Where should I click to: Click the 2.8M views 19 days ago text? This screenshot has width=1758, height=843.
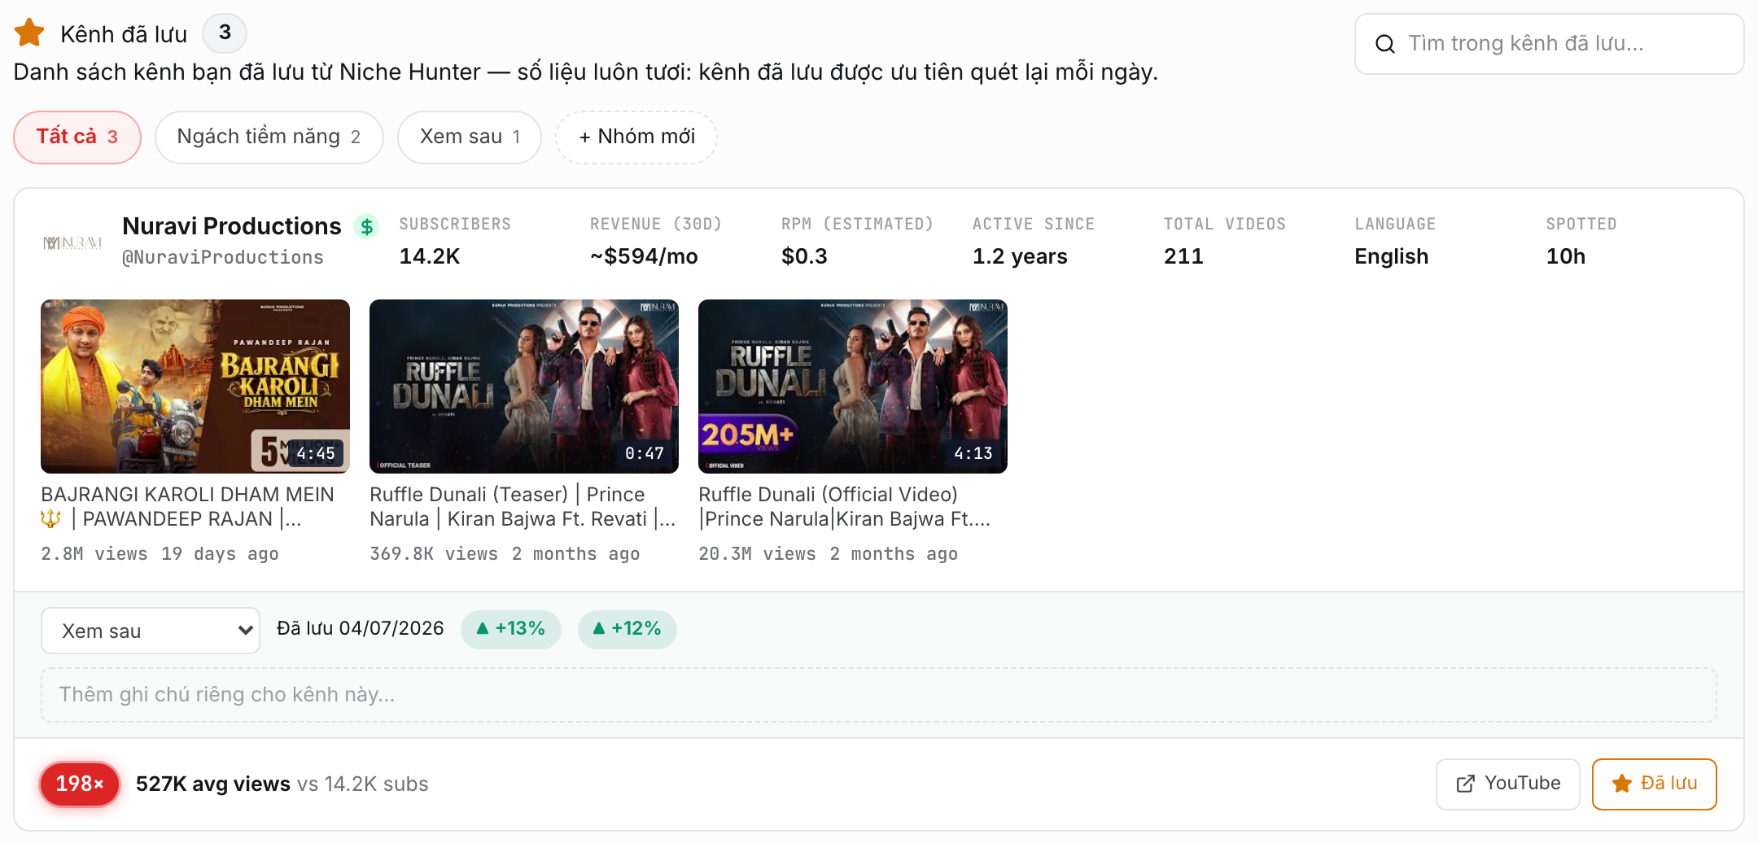coord(160,554)
